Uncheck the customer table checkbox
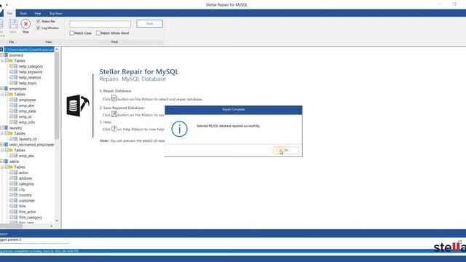Screen dimensions: 466x262 [12, 201]
